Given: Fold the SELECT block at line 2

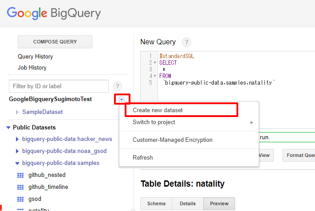Looking at the screenshot, I should pyautogui.click(x=155, y=63).
